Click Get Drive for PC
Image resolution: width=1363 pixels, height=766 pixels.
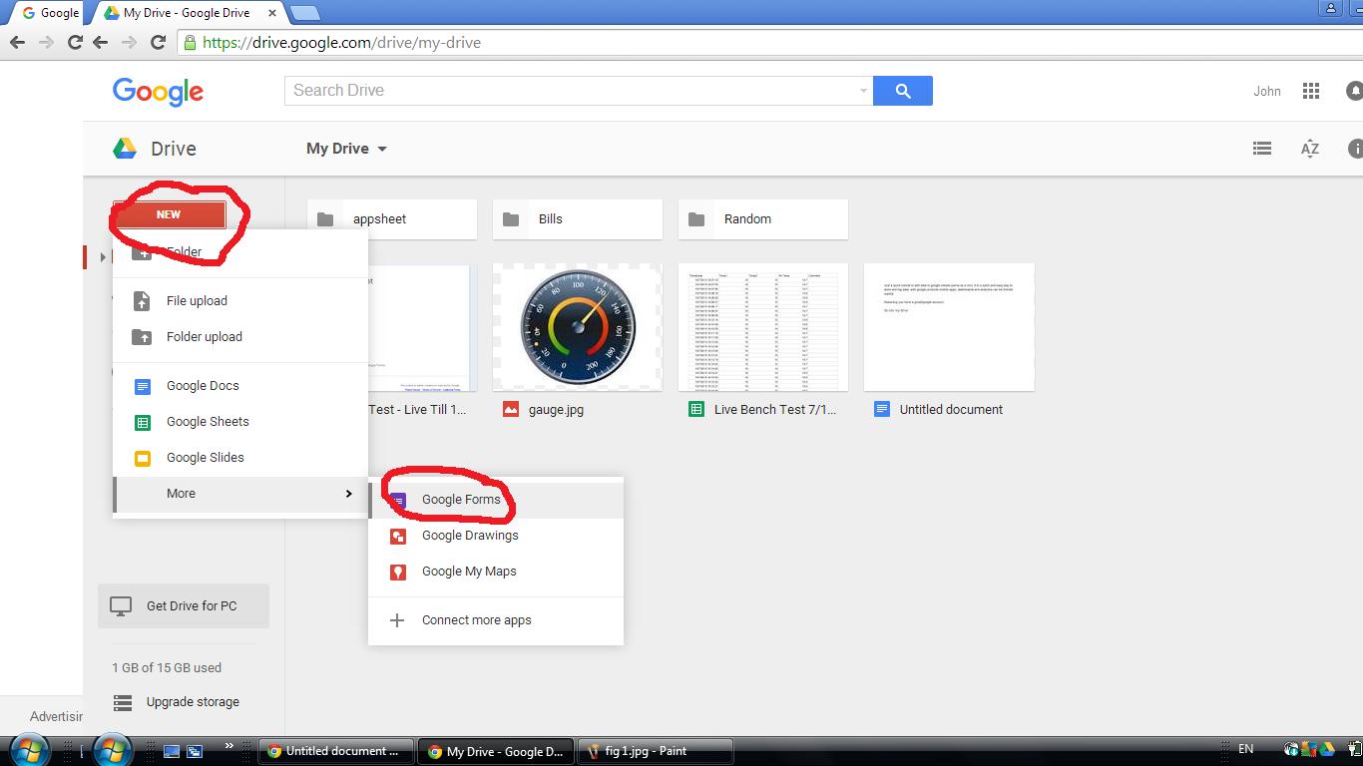point(184,606)
